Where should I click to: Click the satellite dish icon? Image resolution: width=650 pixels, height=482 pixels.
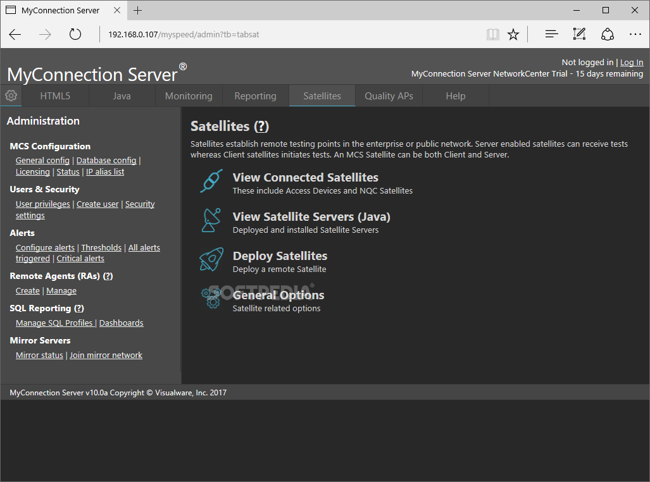click(211, 221)
